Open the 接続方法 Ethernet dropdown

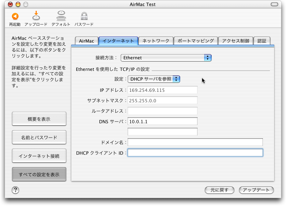point(166,58)
